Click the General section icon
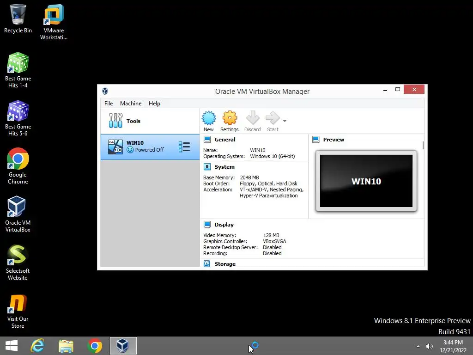Viewport: 473px width, 355px height. (207, 140)
